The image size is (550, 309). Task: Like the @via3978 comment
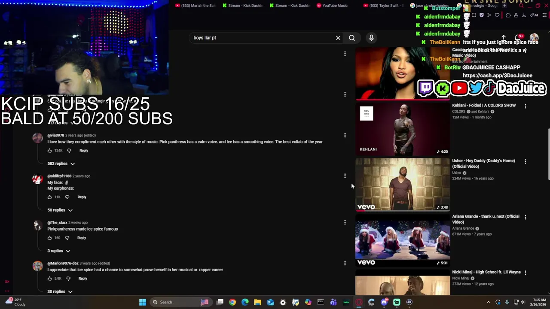click(49, 151)
